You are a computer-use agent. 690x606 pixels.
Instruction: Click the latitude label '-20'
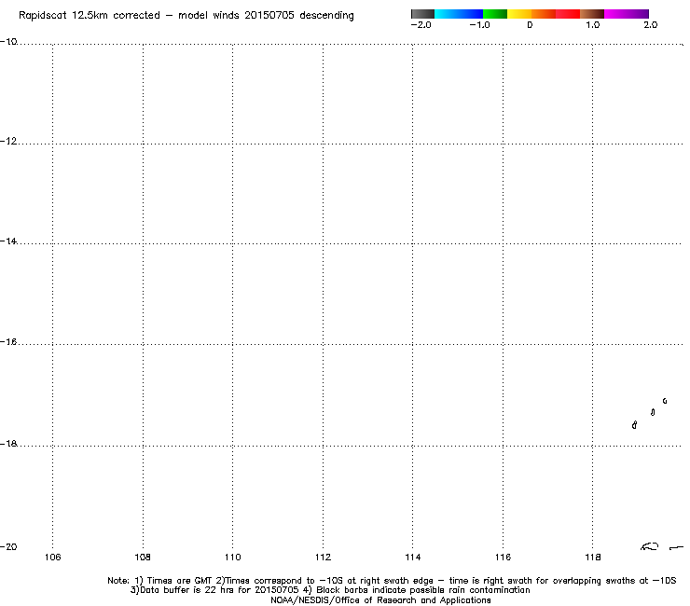coord(8,546)
